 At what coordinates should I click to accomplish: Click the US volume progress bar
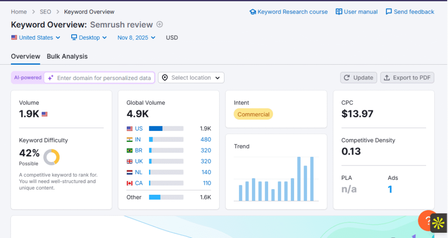[x=166, y=128]
